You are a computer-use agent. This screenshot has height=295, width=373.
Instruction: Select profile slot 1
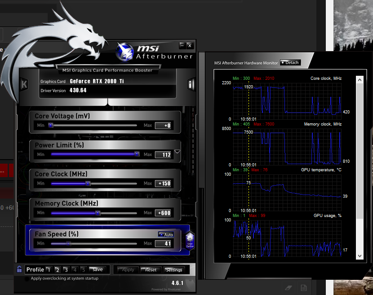[49, 270]
